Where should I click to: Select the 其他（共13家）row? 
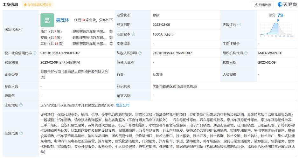click(76, 44)
